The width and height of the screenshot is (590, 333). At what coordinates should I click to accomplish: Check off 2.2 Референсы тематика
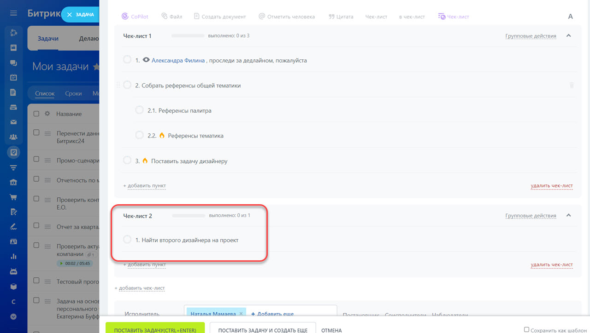(139, 135)
